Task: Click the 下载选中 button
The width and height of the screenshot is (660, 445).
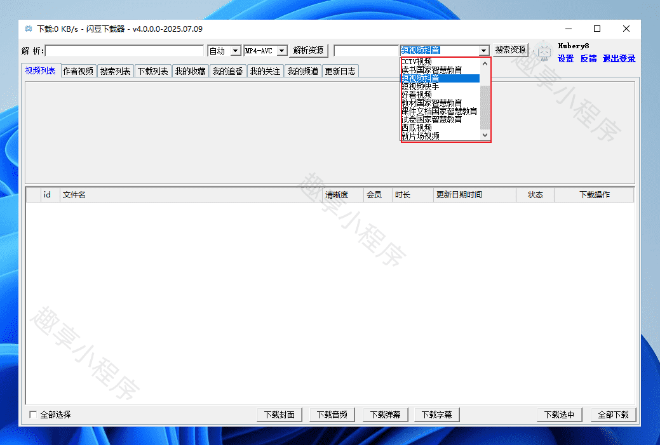Action: click(560, 415)
